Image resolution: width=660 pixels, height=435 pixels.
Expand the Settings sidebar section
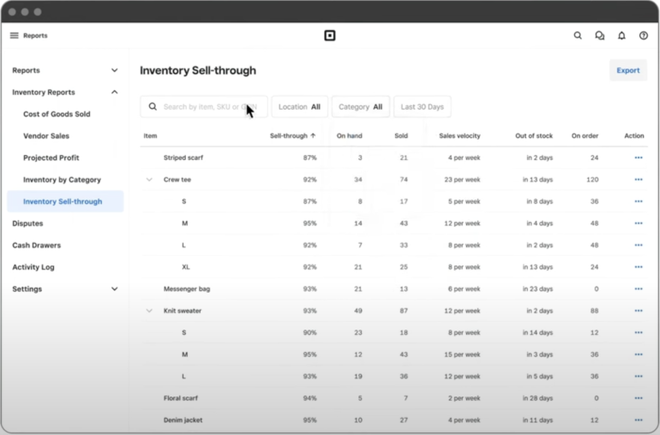click(115, 289)
